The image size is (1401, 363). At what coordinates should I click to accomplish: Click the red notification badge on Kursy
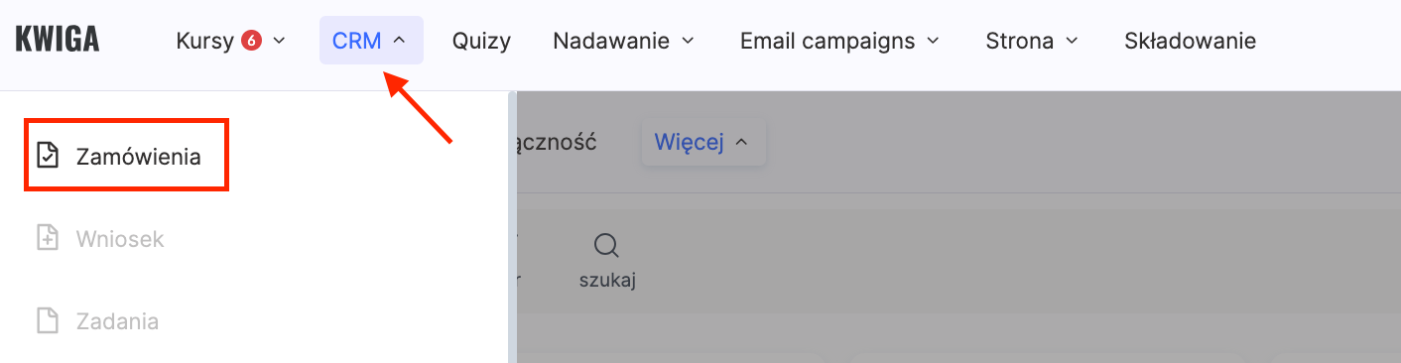(252, 41)
